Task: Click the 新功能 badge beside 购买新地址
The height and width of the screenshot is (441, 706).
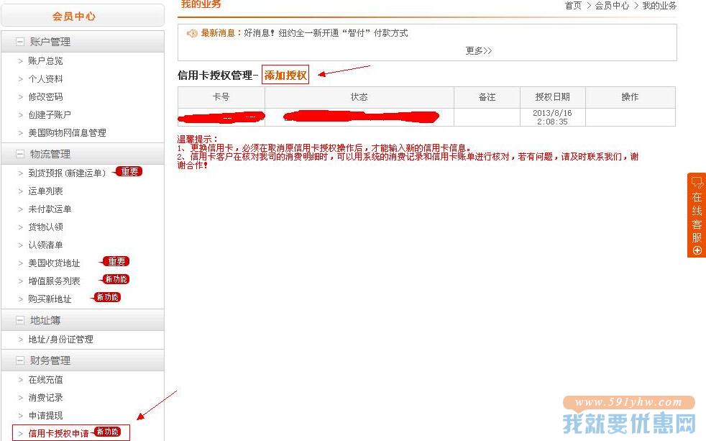Action: pos(106,297)
